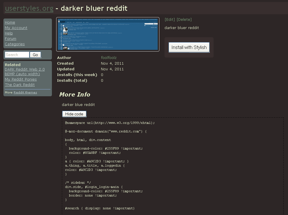Open related style My Reddit Ponies

(x=21, y=79)
